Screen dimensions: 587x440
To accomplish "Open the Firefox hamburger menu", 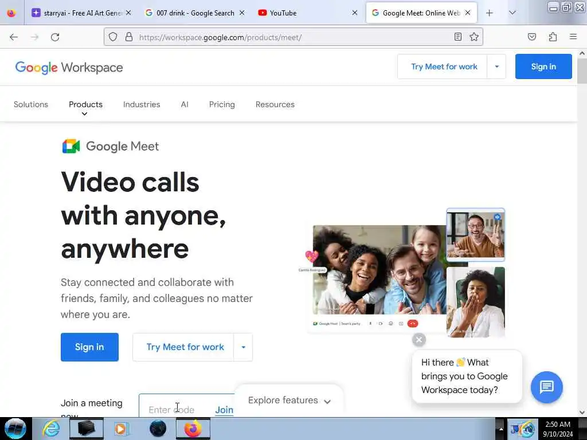I will click(573, 37).
